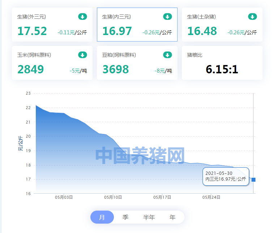This screenshot has height=233, width=273.
Task: Click the 3698 soybean meal value
Action: [x=116, y=69]
